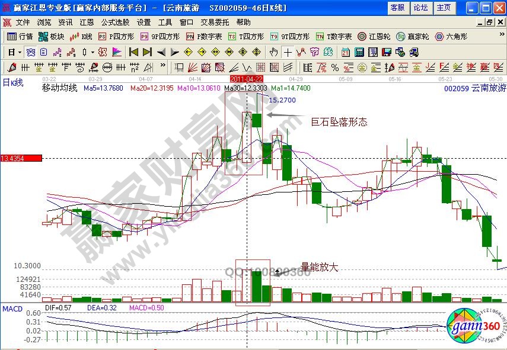Select the angle-lines drawing tool
507x350 pixels.
point(234,68)
